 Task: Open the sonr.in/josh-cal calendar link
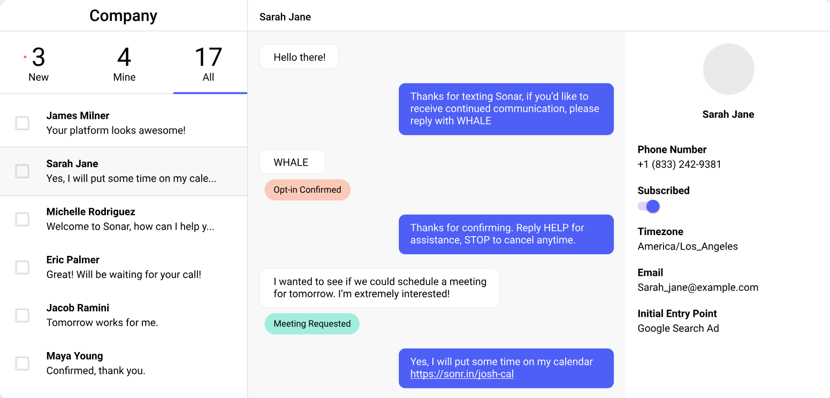click(x=462, y=374)
